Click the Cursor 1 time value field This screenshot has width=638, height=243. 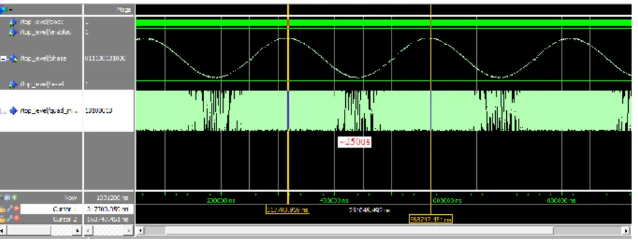click(x=108, y=209)
